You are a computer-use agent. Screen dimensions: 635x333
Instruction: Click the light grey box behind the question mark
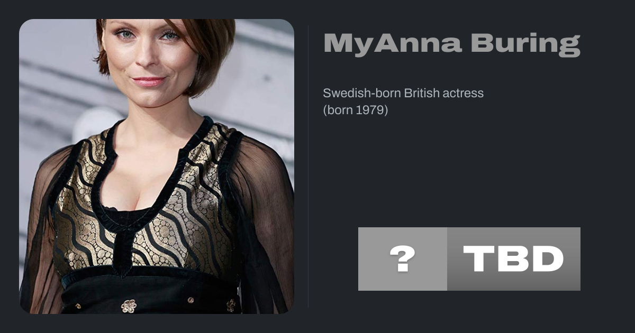[x=403, y=259]
